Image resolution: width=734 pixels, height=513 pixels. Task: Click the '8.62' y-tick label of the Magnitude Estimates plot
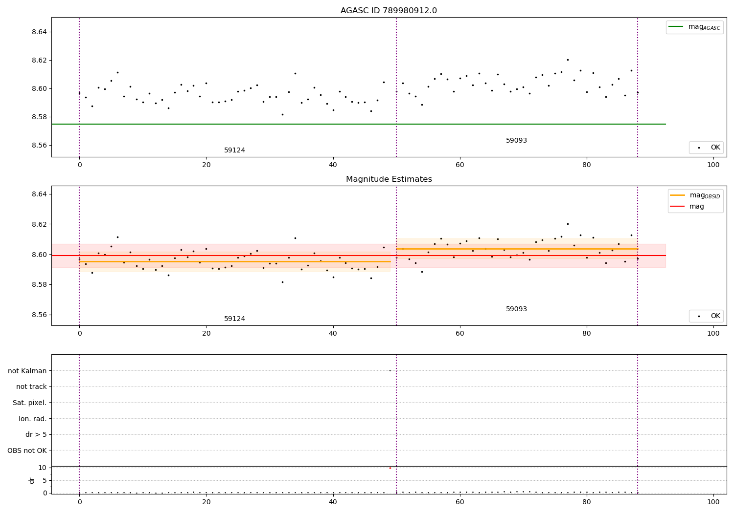[39, 224]
